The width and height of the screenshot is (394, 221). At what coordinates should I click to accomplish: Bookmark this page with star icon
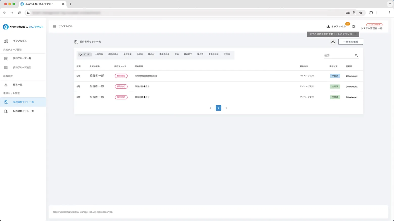pos(361,13)
